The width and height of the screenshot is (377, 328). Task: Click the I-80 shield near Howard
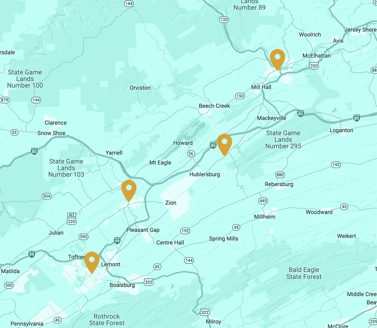(213, 145)
